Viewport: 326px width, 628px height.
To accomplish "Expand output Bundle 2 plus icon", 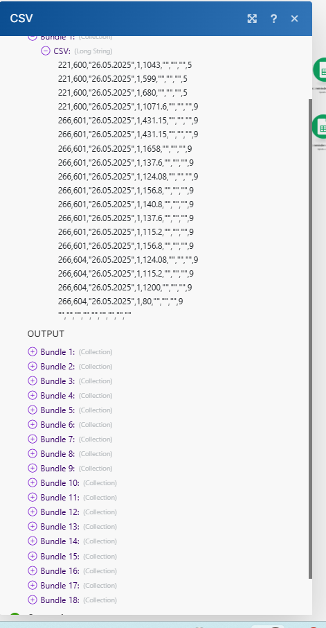I will point(33,367).
